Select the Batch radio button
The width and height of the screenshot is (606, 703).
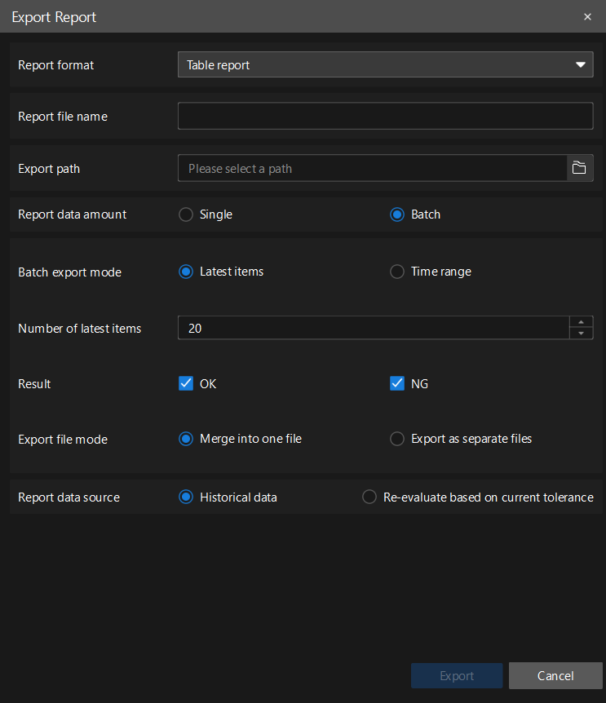(x=397, y=214)
